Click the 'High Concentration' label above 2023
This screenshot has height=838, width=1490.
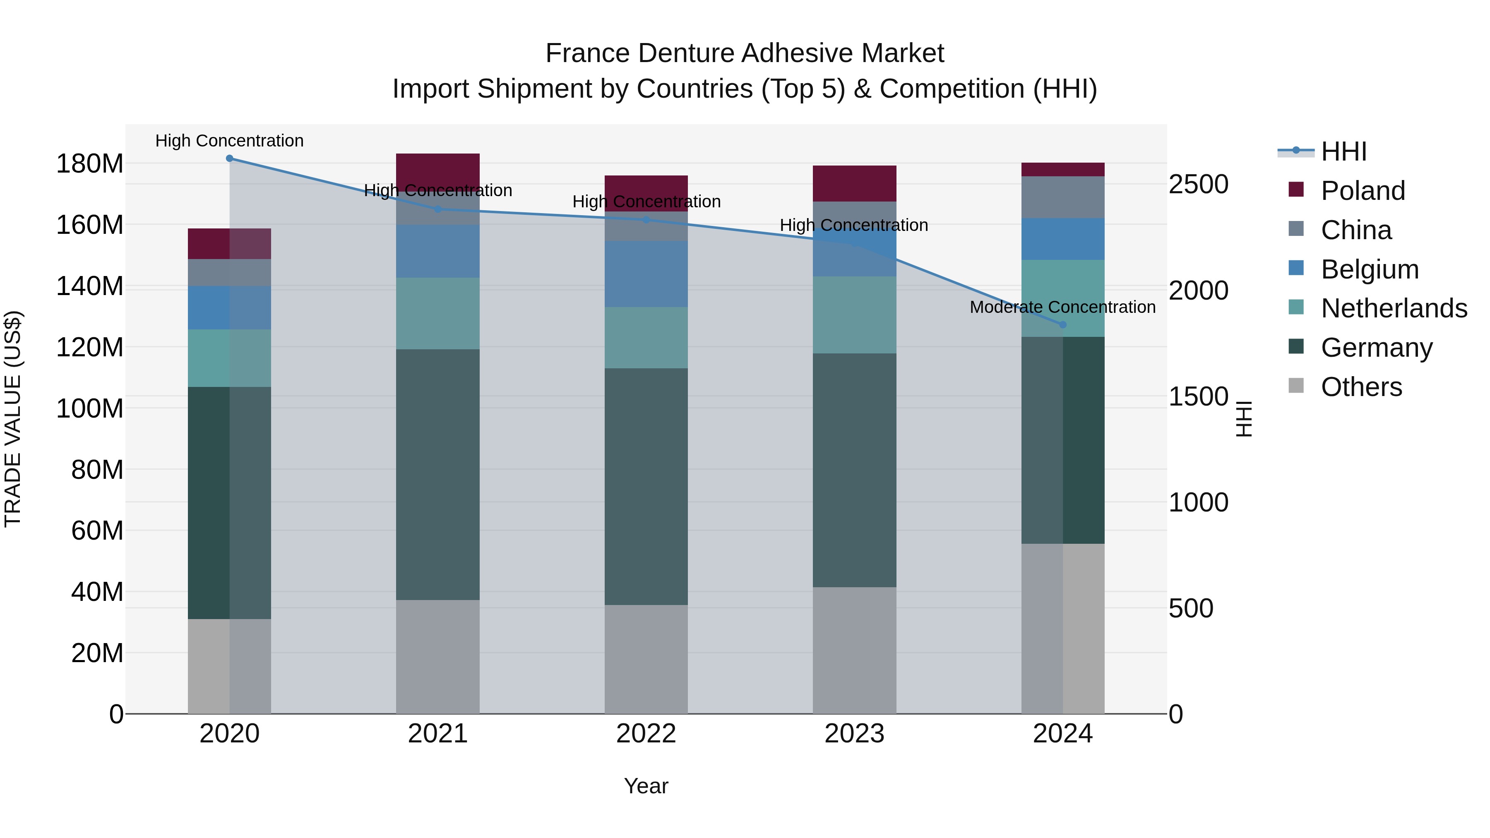pos(854,225)
